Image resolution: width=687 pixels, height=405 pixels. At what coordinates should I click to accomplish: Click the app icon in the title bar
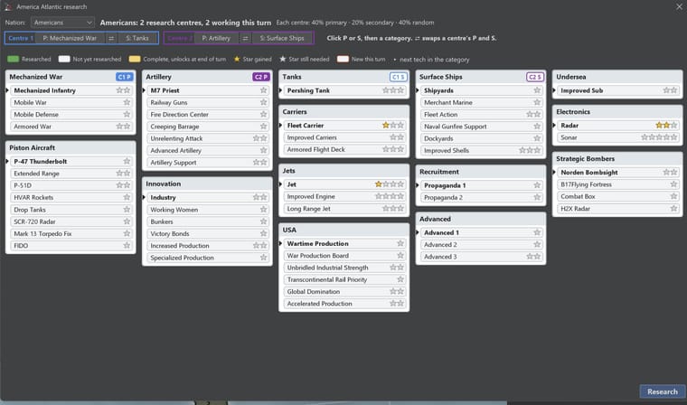(8, 6)
